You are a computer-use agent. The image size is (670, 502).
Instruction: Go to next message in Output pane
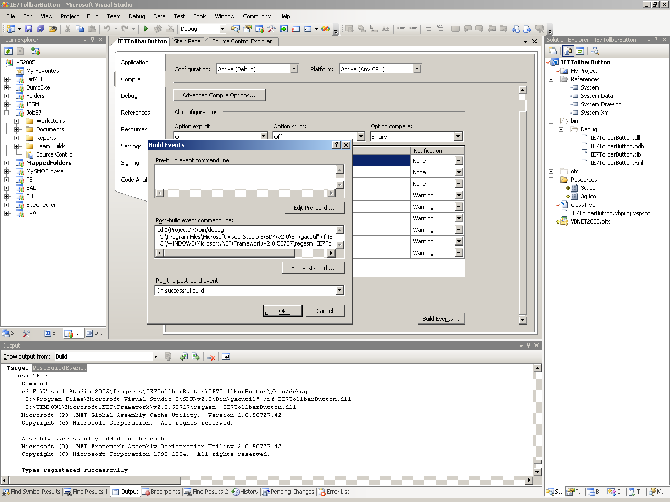196,356
